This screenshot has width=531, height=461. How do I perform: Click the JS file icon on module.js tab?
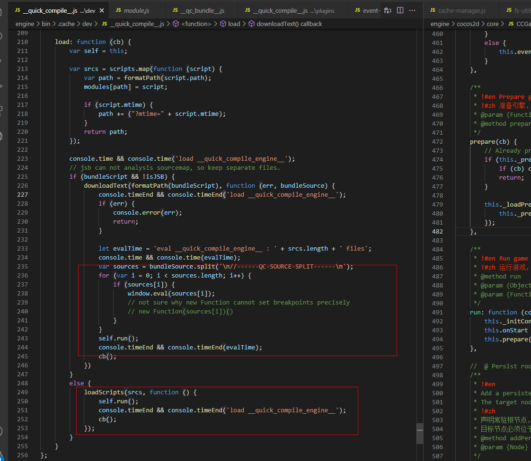click(118, 10)
